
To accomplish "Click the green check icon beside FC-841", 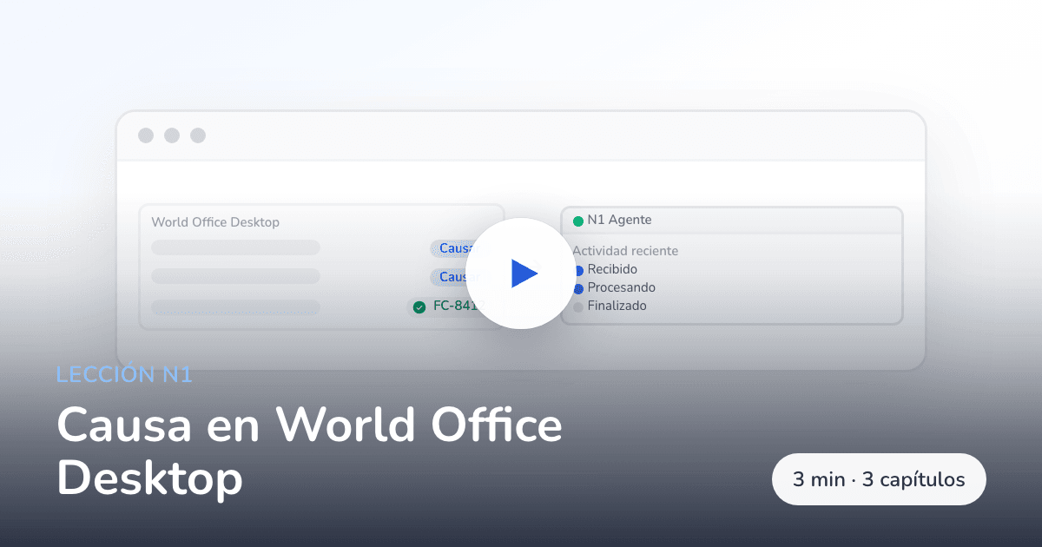I will pos(419,307).
